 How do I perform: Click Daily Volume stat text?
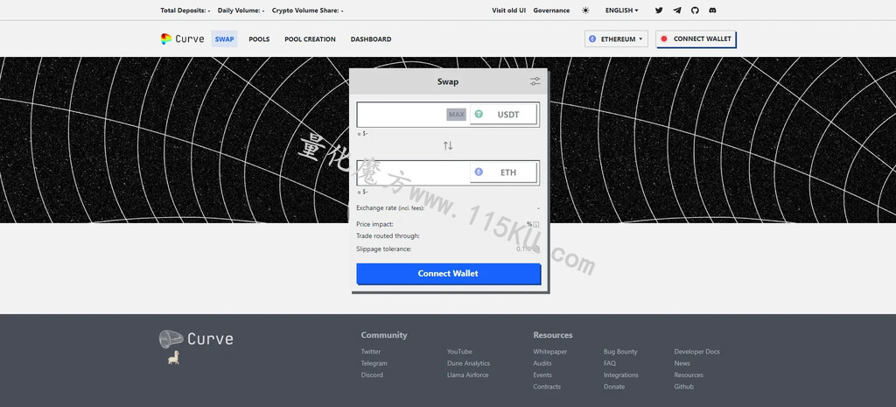241,11
